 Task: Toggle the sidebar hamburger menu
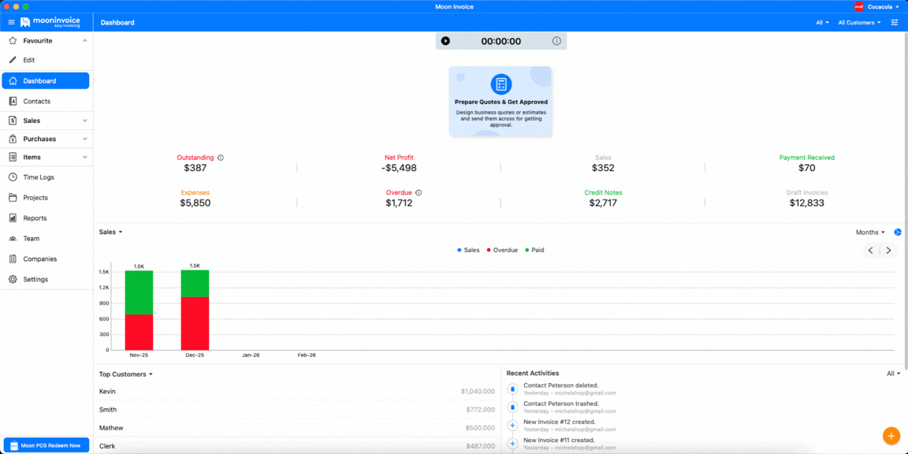(11, 22)
